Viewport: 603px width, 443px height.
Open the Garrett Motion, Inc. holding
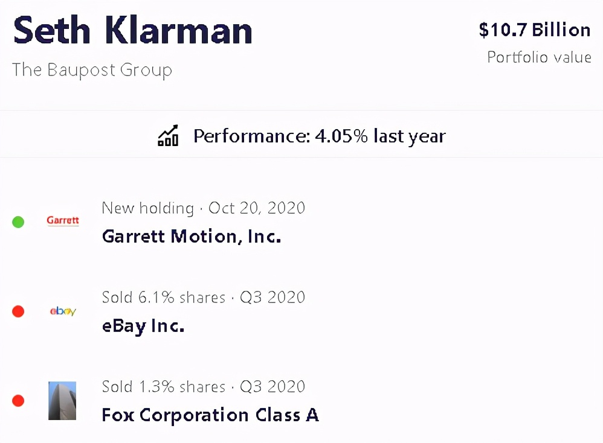point(192,236)
